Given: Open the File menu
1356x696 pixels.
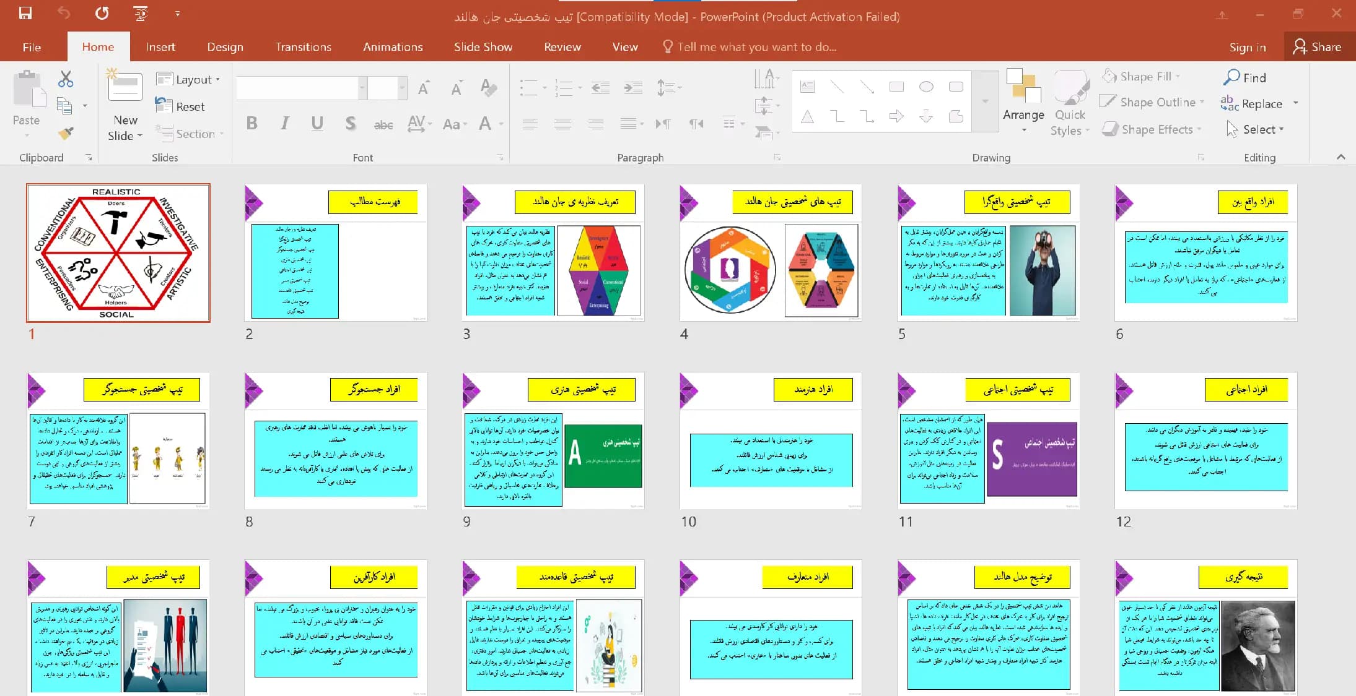Looking at the screenshot, I should pyautogui.click(x=32, y=47).
